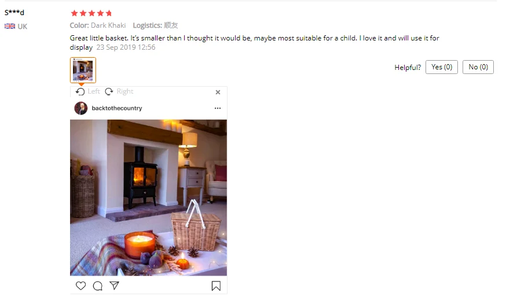Click the speech bubble comment icon
Image resolution: width=506 pixels, height=300 pixels.
click(97, 286)
